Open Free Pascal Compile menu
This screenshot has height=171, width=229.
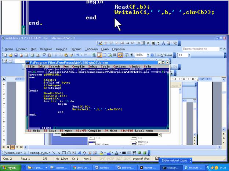(79, 66)
